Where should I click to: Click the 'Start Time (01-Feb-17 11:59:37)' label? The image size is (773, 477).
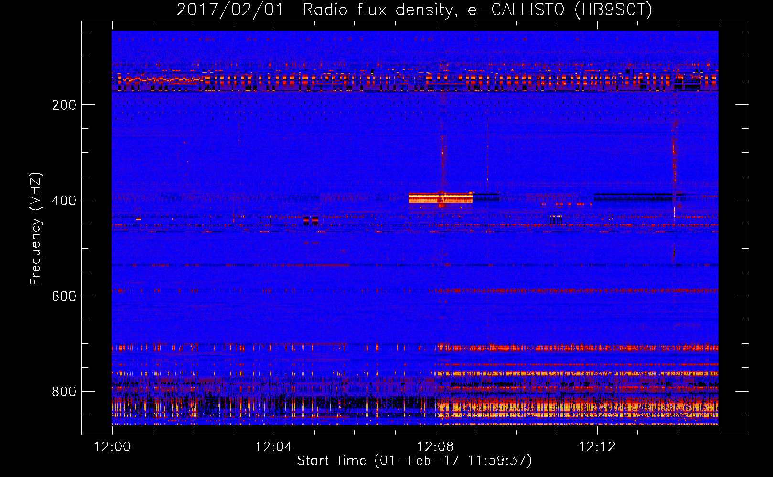pos(414,461)
